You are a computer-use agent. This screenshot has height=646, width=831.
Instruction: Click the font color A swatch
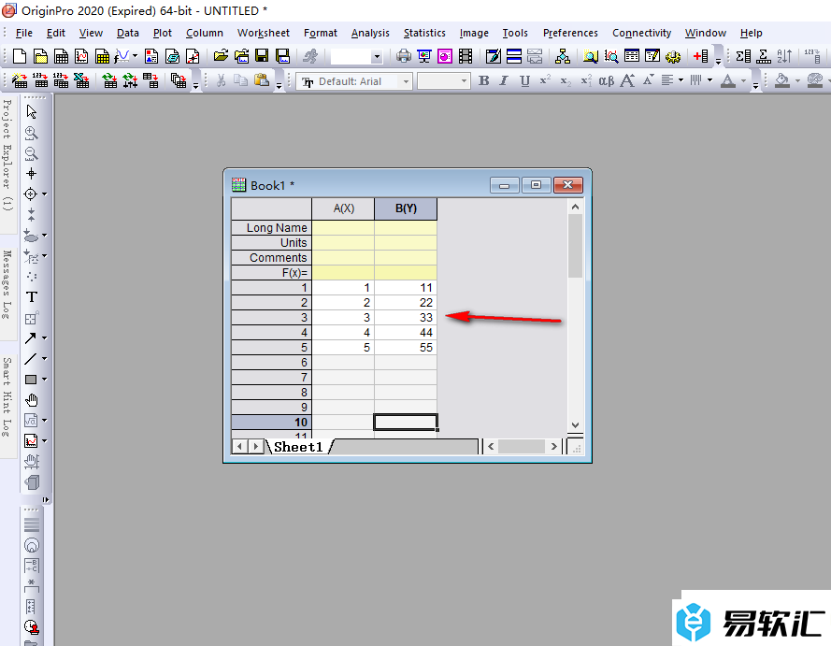728,80
